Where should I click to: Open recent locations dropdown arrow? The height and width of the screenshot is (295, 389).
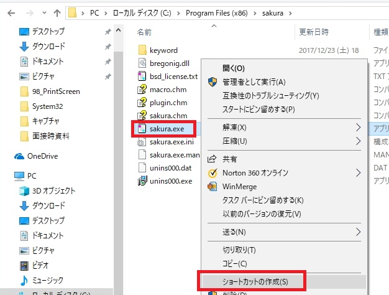(x=44, y=12)
